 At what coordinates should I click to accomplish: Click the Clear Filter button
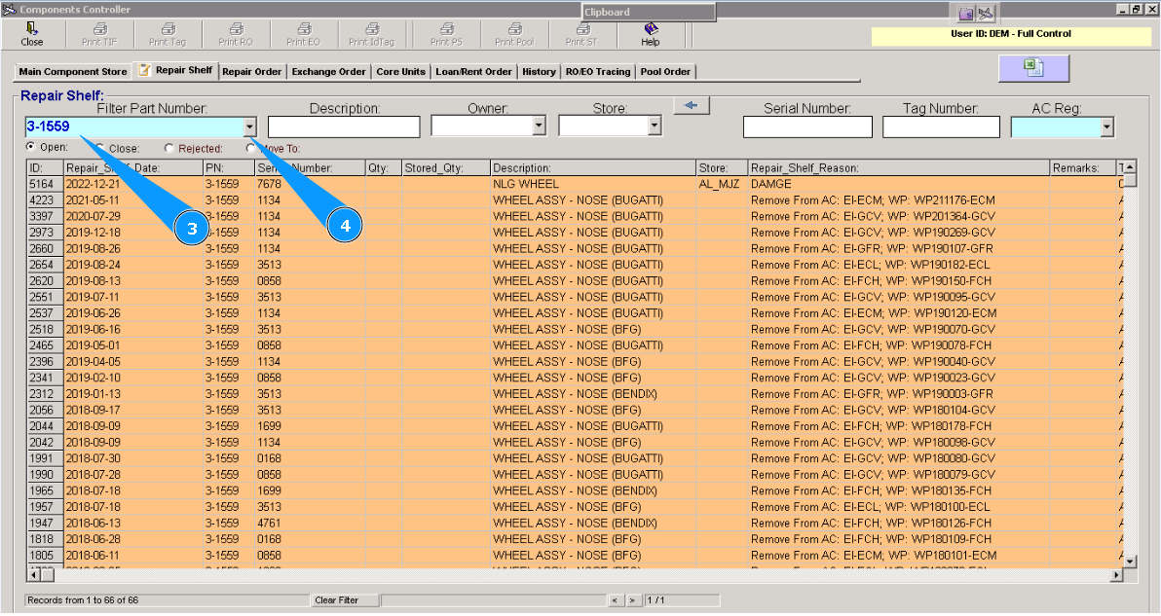tap(344, 600)
